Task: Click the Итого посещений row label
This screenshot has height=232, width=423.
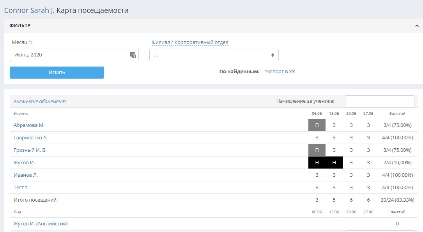Action: click(35, 200)
